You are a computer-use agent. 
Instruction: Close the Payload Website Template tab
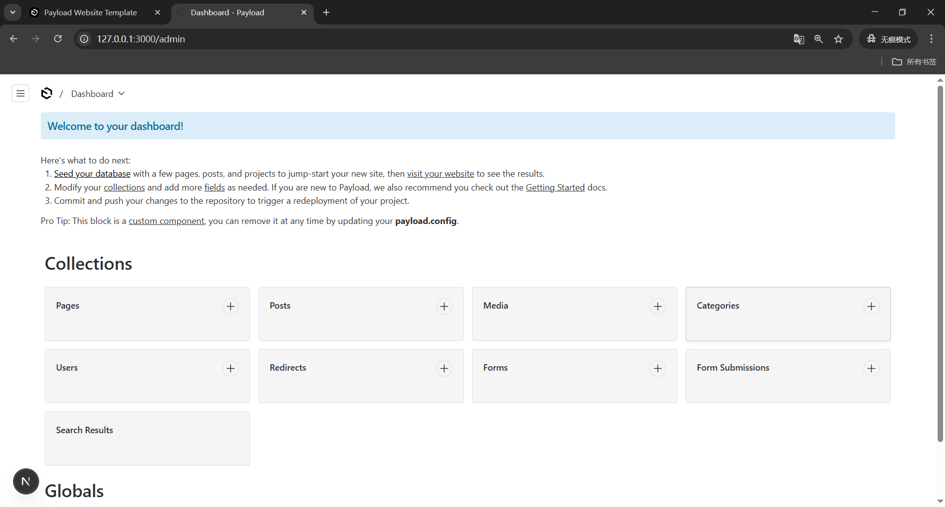(x=157, y=12)
